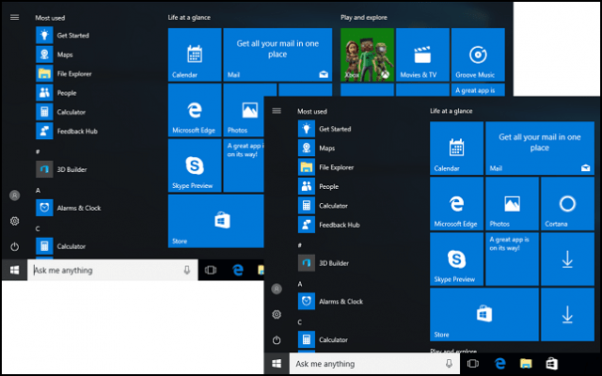602x376 pixels.
Task: Open Calculator under letter C in the front menu
Action: click(x=324, y=339)
